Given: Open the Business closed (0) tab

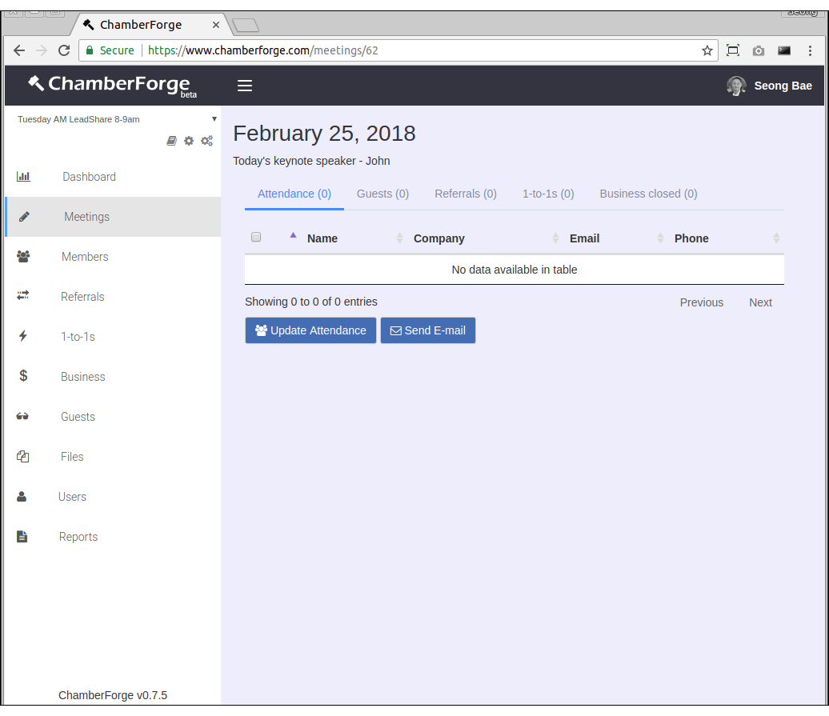Looking at the screenshot, I should pos(648,194).
